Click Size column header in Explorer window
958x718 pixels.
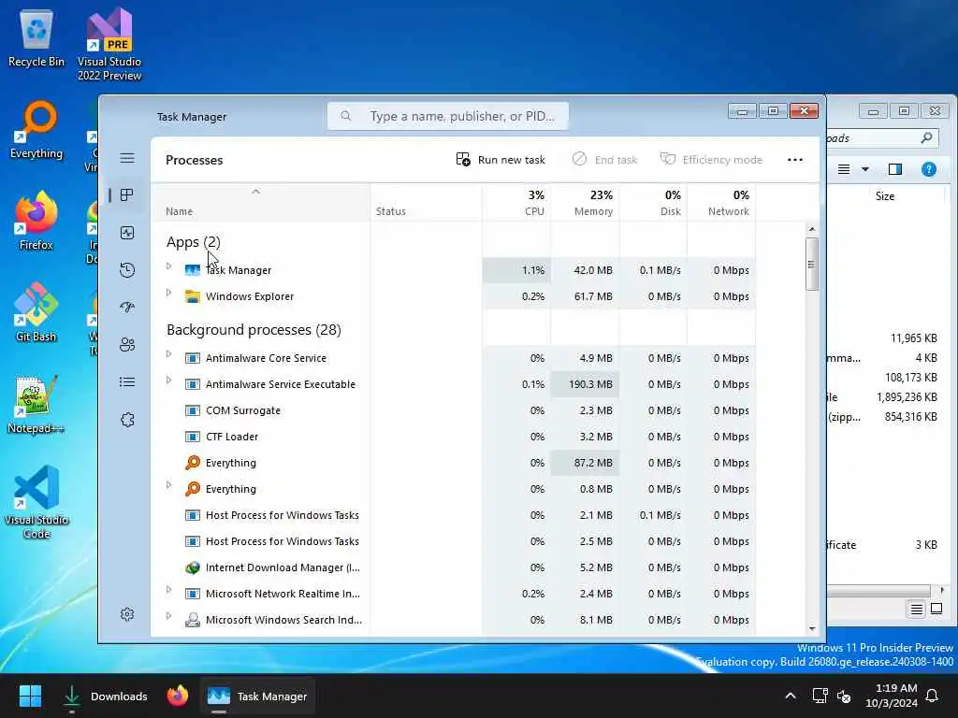[x=885, y=196]
